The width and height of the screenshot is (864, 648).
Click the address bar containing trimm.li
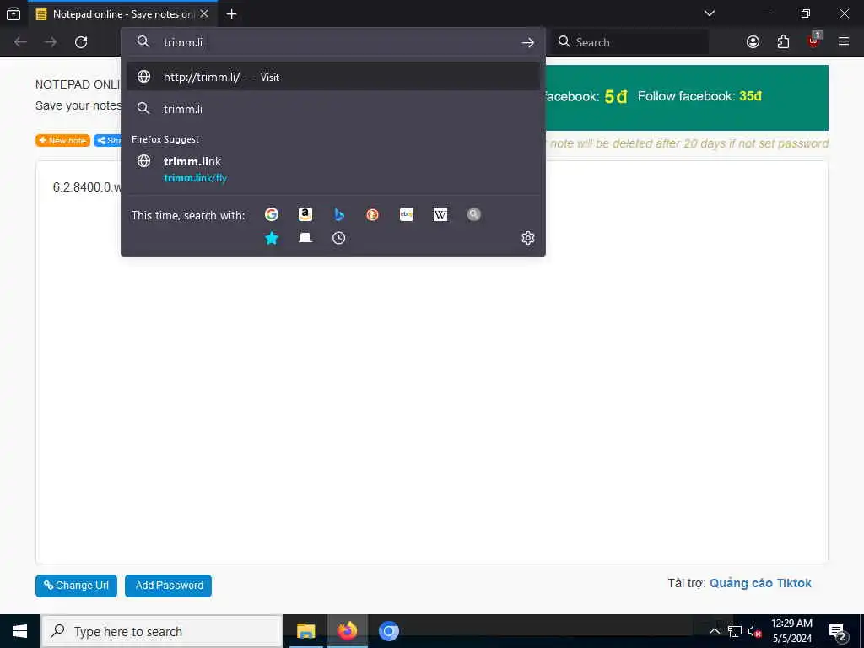coord(333,42)
